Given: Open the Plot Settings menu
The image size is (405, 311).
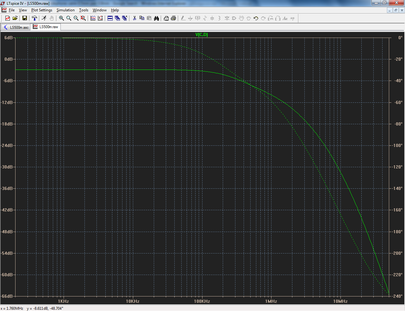Looking at the screenshot, I should (42, 10).
